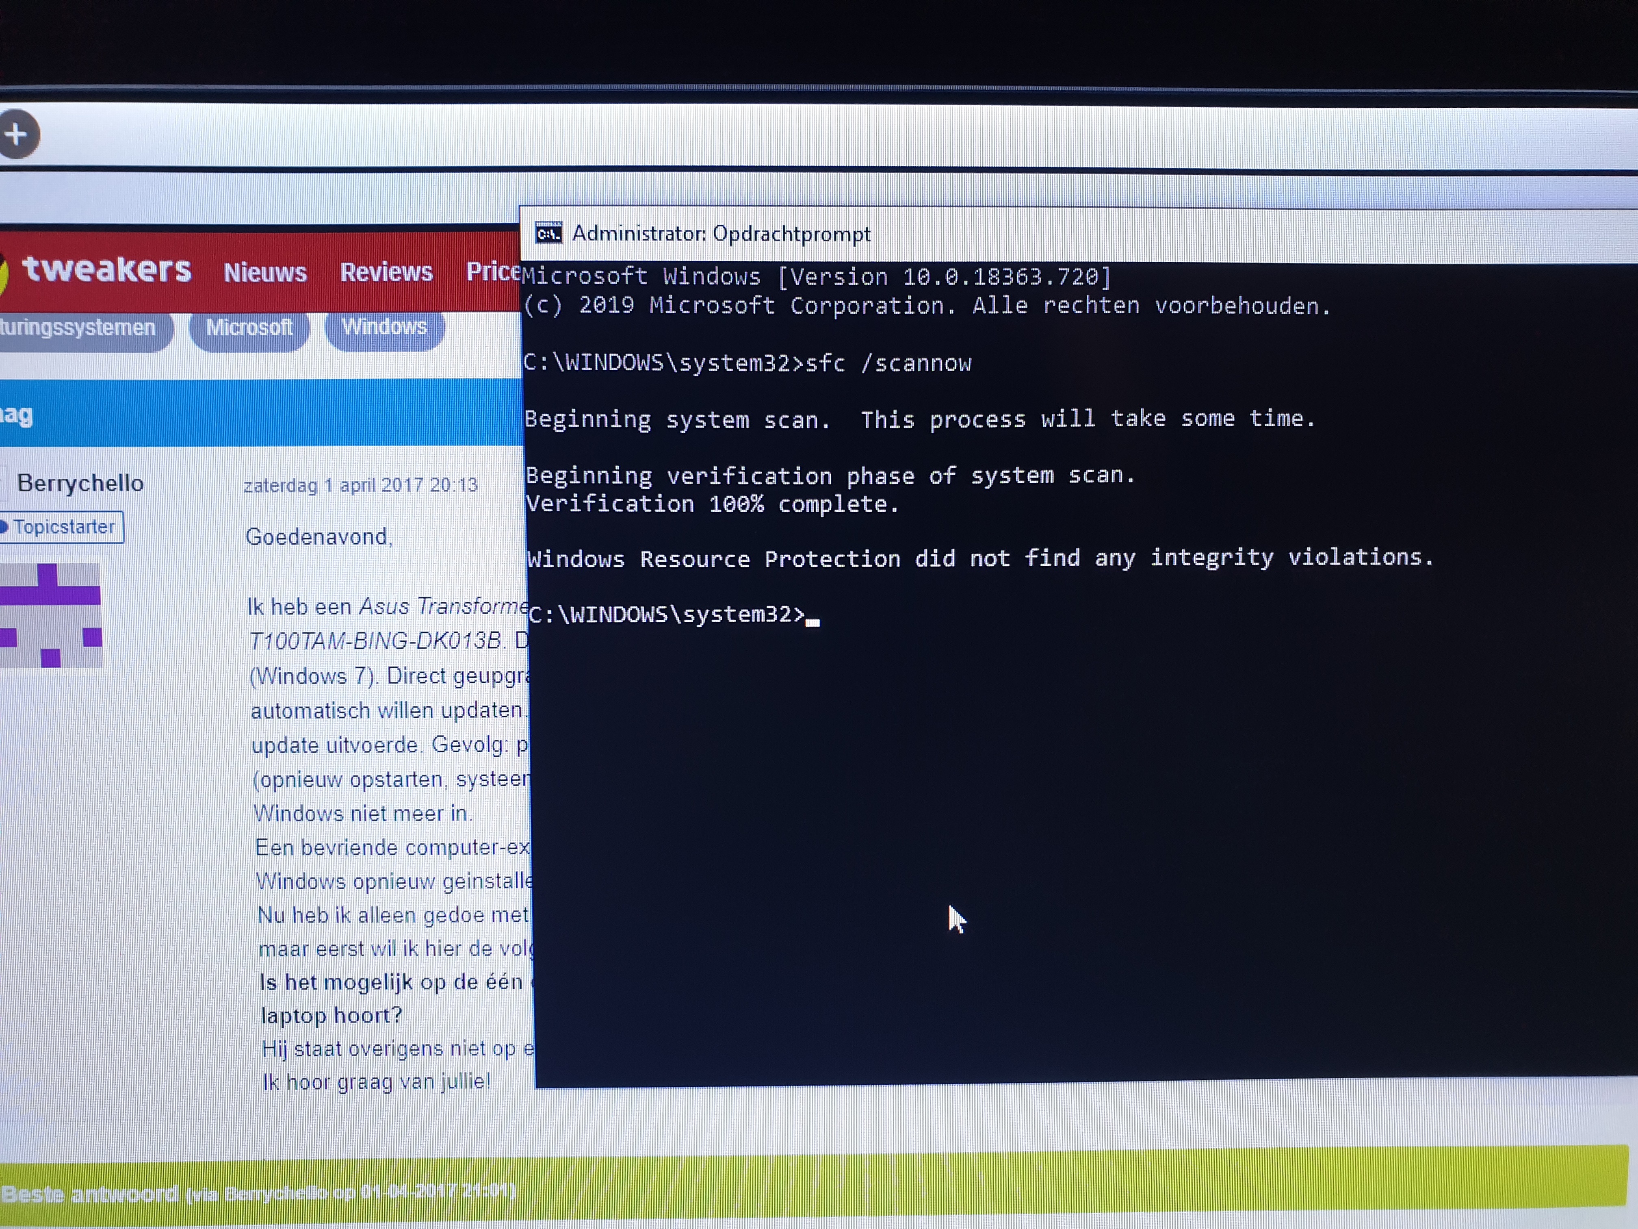Click the sfc /scannow command line
This screenshot has height=1229, width=1638.
[747, 363]
